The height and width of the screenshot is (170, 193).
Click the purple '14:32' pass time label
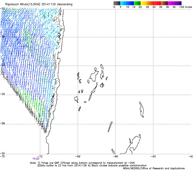tap(36, 159)
